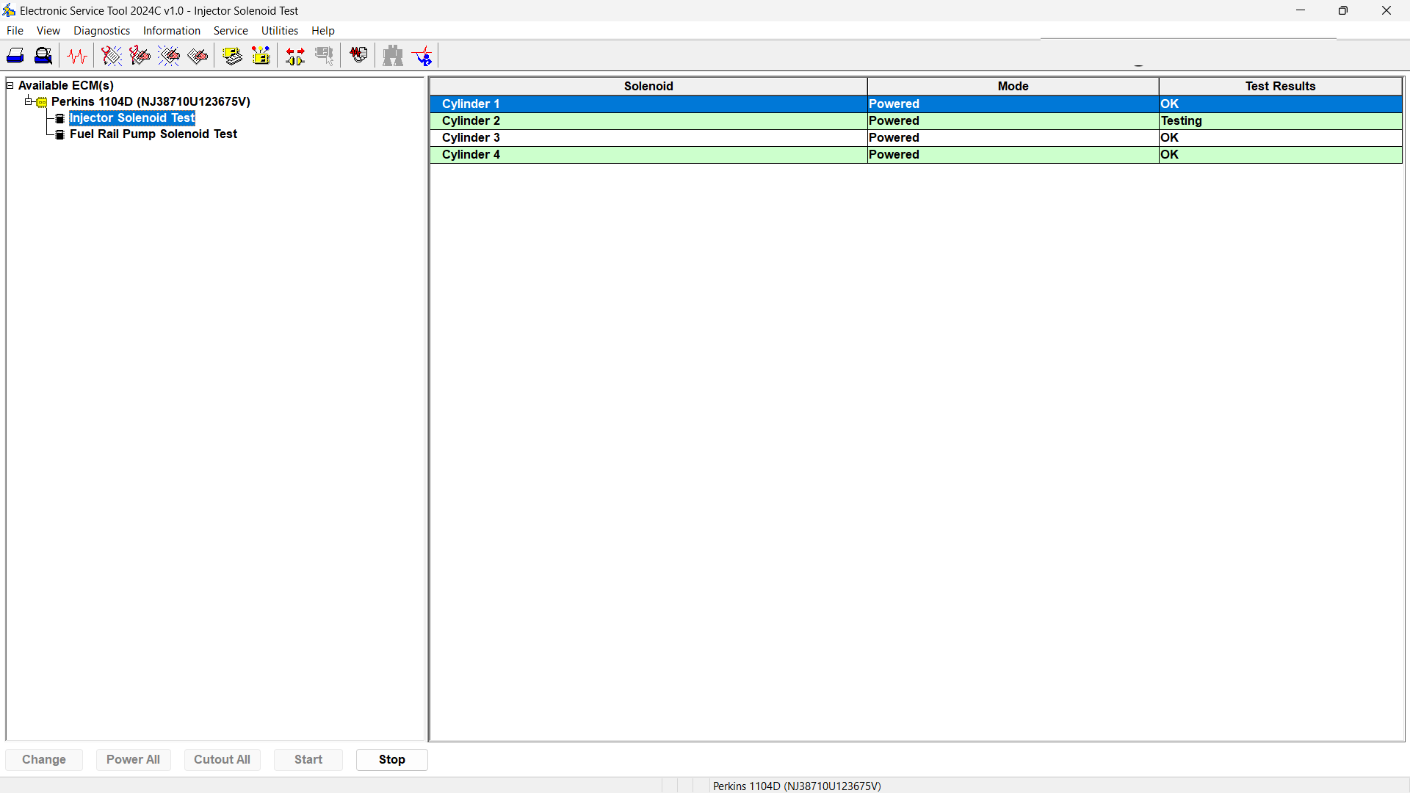
Task: Click the OK result for Cylinder 4
Action: (1280, 155)
